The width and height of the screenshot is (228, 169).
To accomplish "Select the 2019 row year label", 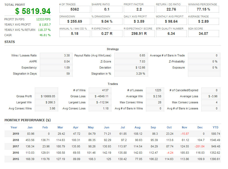I will (16, 134).
